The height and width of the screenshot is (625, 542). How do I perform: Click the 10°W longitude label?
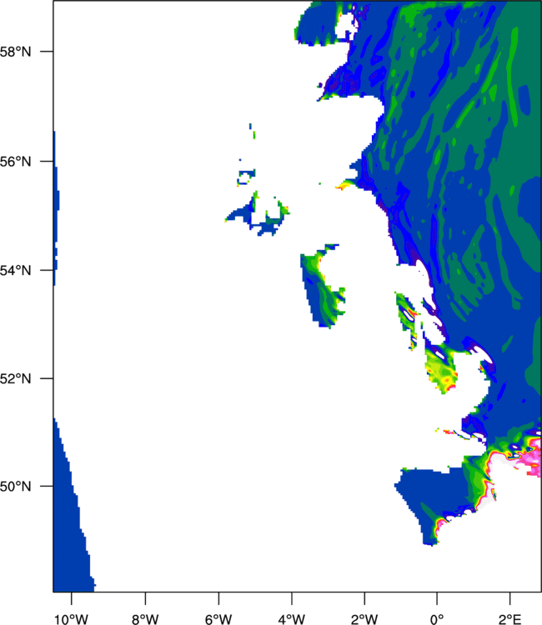pyautogui.click(x=71, y=617)
